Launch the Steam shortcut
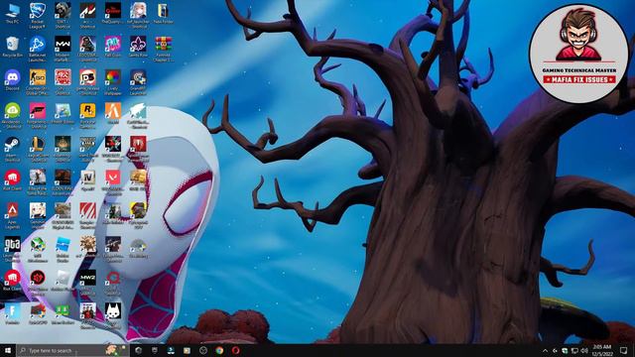This screenshot has width=635, height=357. [x=12, y=149]
